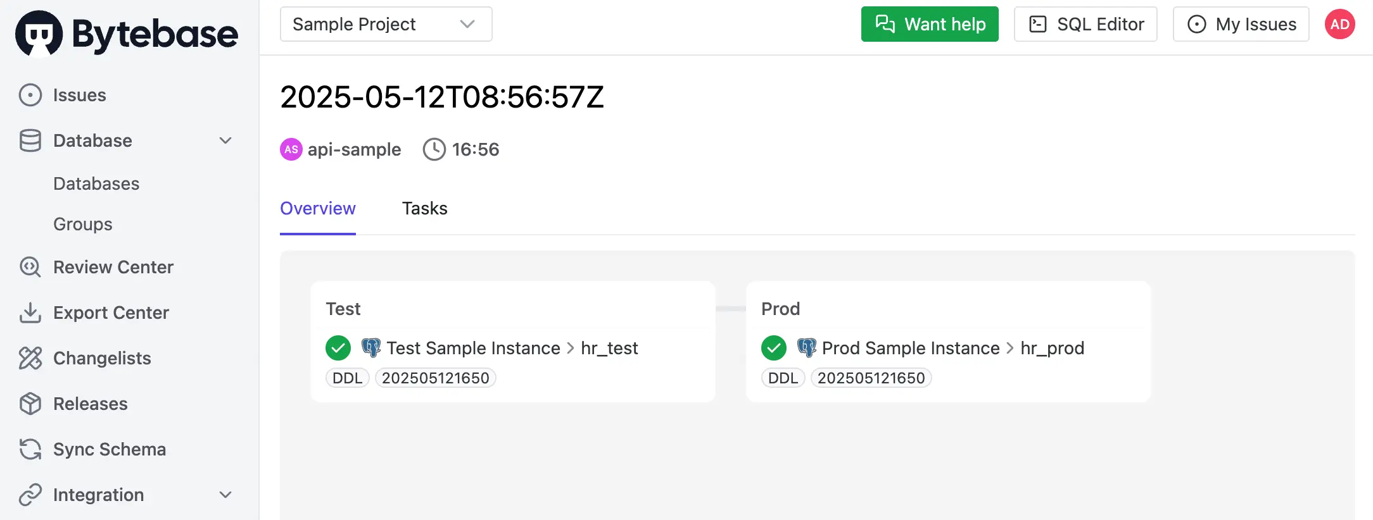Click the Changelists icon
This screenshot has width=1373, height=520.
coord(30,358)
